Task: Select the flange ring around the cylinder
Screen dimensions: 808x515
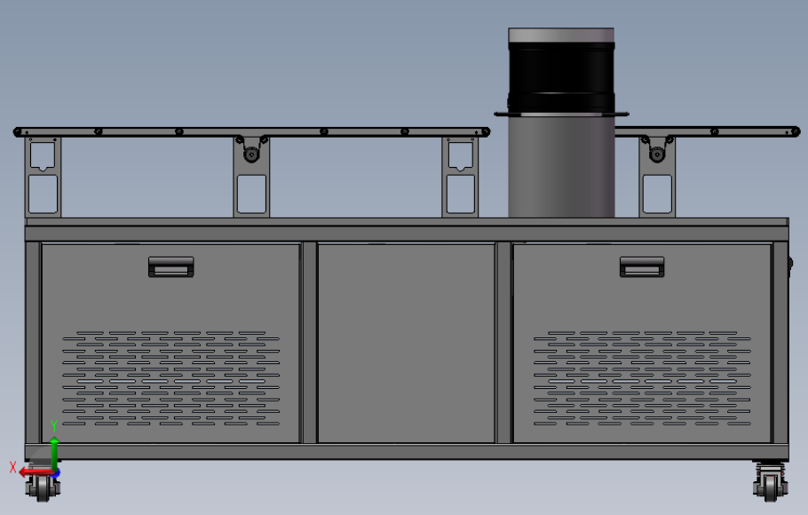Action: click(x=561, y=114)
